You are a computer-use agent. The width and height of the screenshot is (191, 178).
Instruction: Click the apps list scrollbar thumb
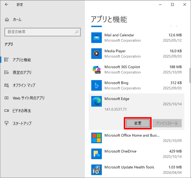(x=190, y=75)
